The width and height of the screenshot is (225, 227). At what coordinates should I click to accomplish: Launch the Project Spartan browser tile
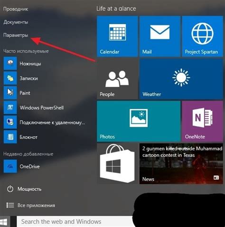coord(202,36)
